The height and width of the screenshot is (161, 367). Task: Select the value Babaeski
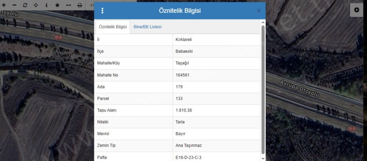coord(184,51)
